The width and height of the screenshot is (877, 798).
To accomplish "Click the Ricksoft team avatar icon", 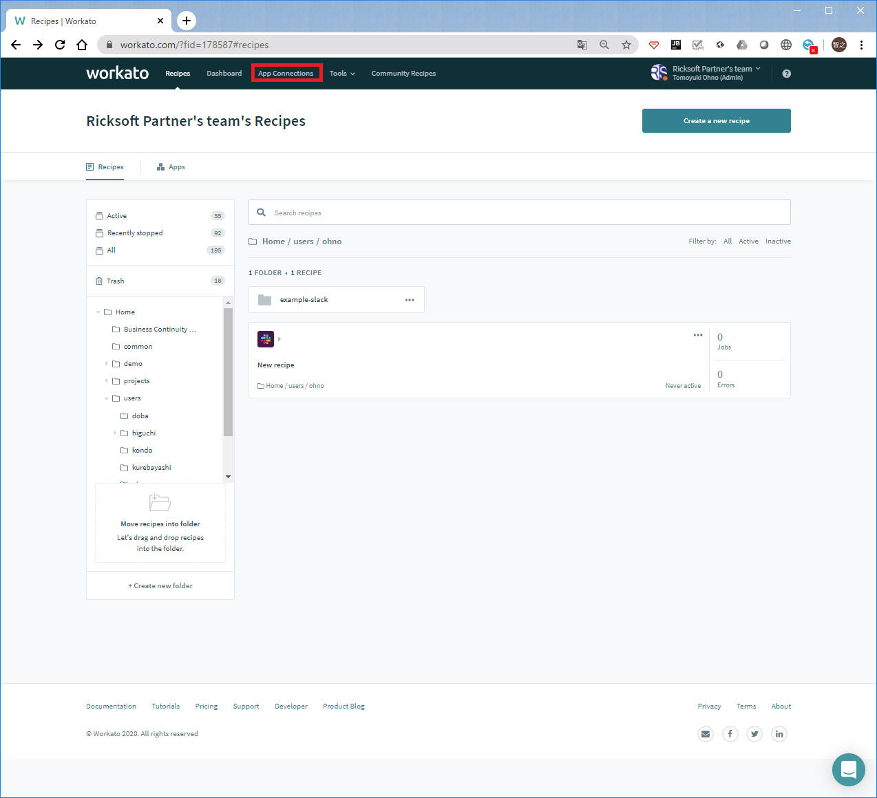I will 659,72.
